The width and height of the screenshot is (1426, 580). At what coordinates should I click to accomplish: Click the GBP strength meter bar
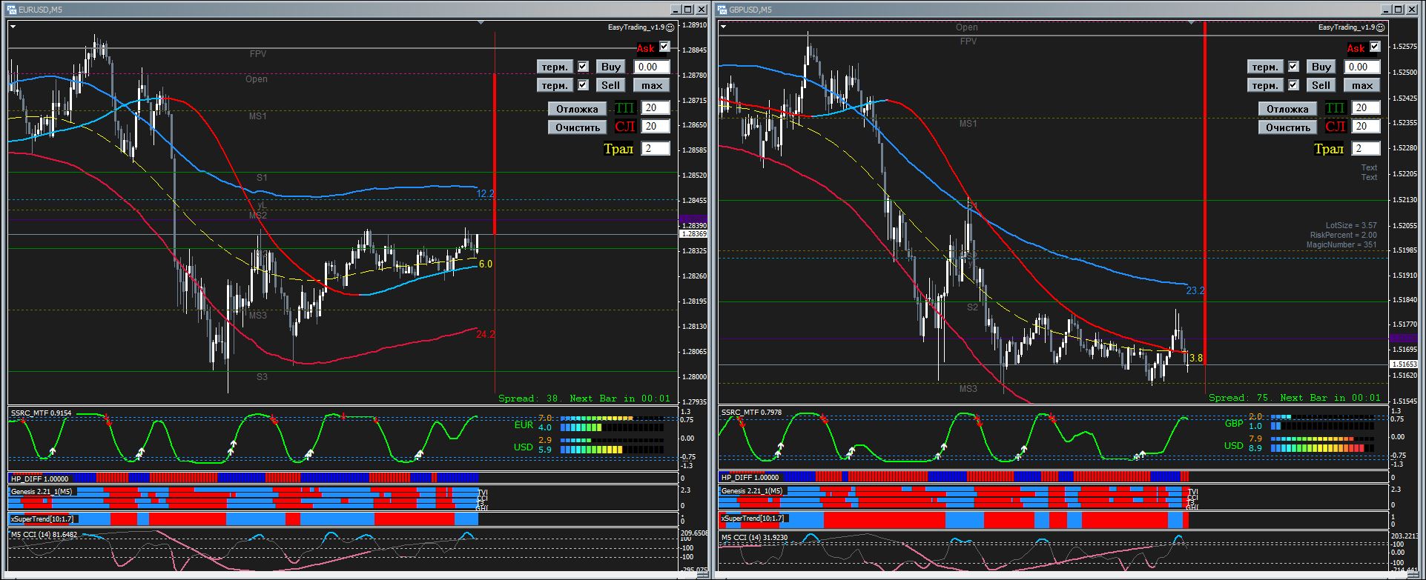[1322, 422]
